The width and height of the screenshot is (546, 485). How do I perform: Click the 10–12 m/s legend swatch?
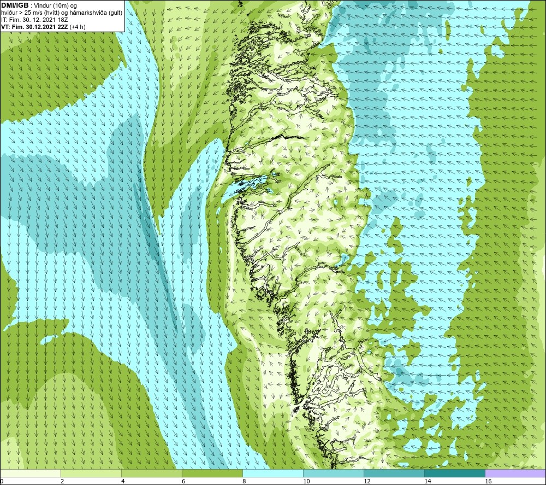pyautogui.click(x=334, y=473)
